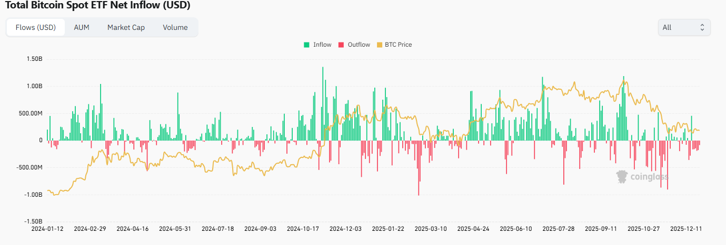Click the 1.50B top axis label
This screenshot has height=245, width=726.
tap(34, 59)
